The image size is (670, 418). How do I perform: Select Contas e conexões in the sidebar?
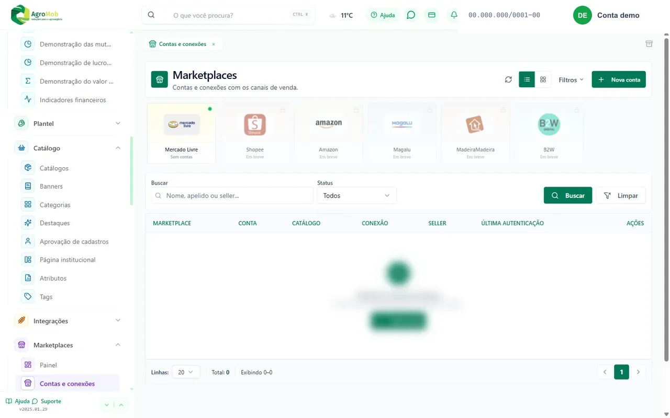point(67,384)
